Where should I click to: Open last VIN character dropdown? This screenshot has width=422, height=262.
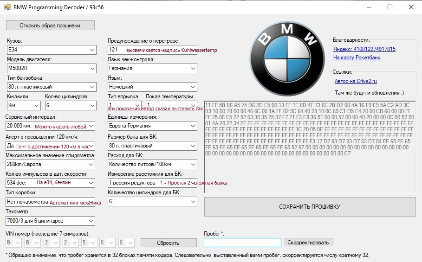126,243
